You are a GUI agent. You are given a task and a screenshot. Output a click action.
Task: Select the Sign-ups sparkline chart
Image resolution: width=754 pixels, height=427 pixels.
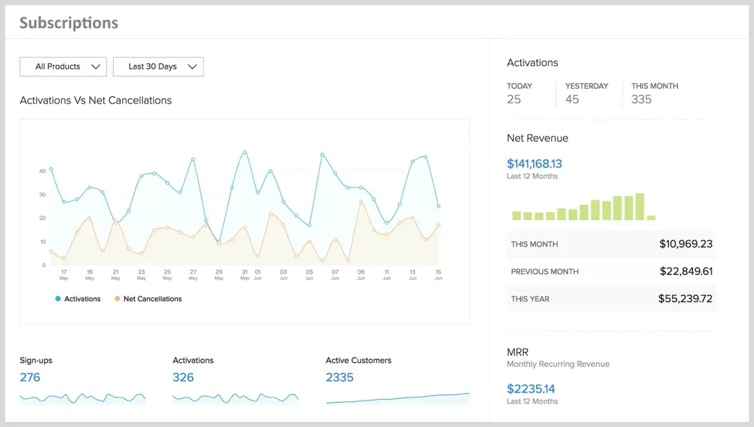click(82, 399)
